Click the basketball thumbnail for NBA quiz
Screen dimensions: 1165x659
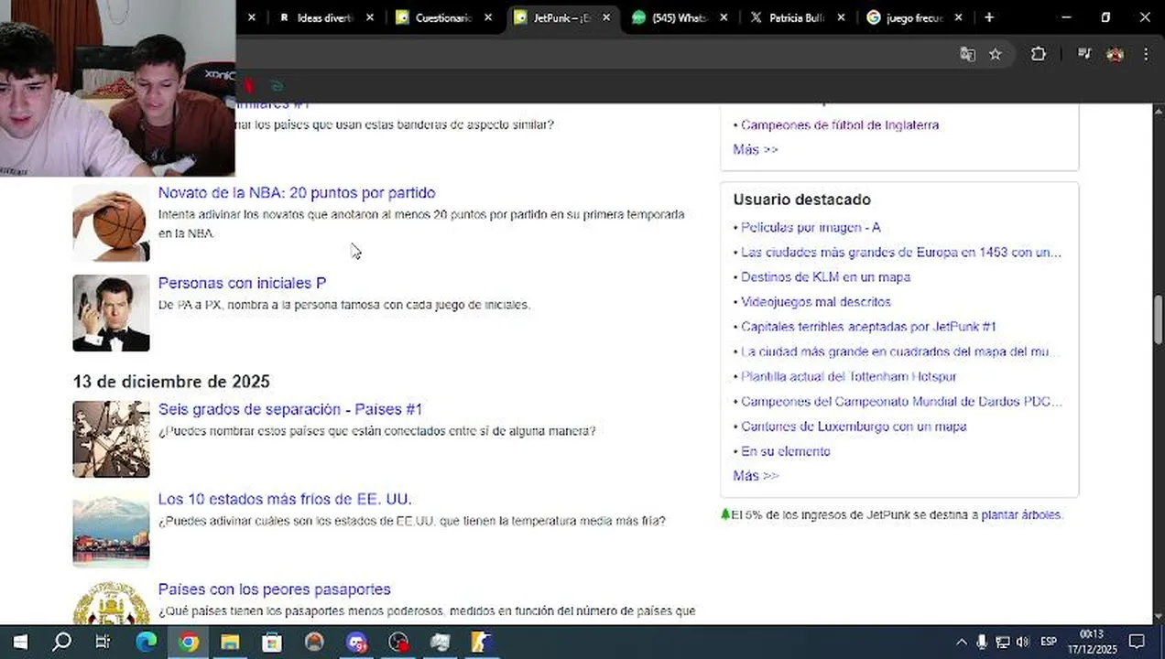point(111,223)
